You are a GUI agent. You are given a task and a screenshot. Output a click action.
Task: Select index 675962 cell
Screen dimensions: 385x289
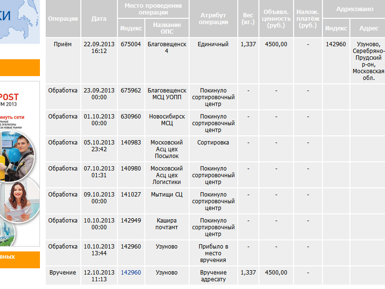[x=131, y=97]
